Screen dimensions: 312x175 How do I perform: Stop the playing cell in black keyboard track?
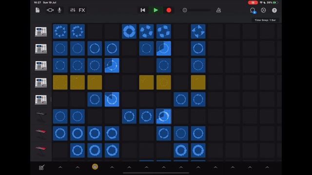(x=164, y=116)
